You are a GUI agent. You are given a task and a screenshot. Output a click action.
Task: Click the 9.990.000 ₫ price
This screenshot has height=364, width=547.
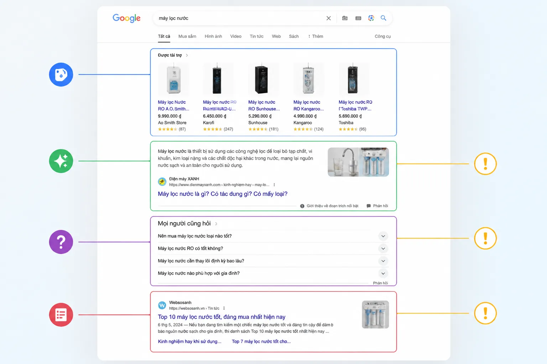[170, 116]
